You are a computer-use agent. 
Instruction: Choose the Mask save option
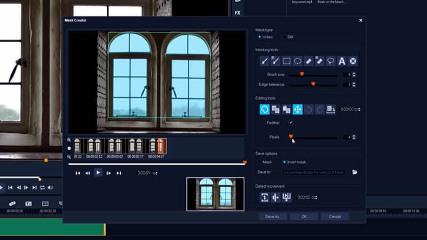pyautogui.click(x=260, y=162)
